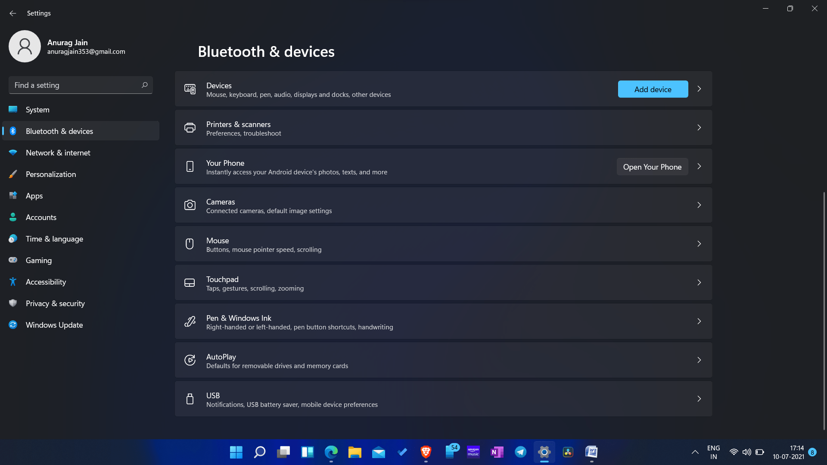The width and height of the screenshot is (827, 465).
Task: Open Your Phone app via button
Action: 652,166
